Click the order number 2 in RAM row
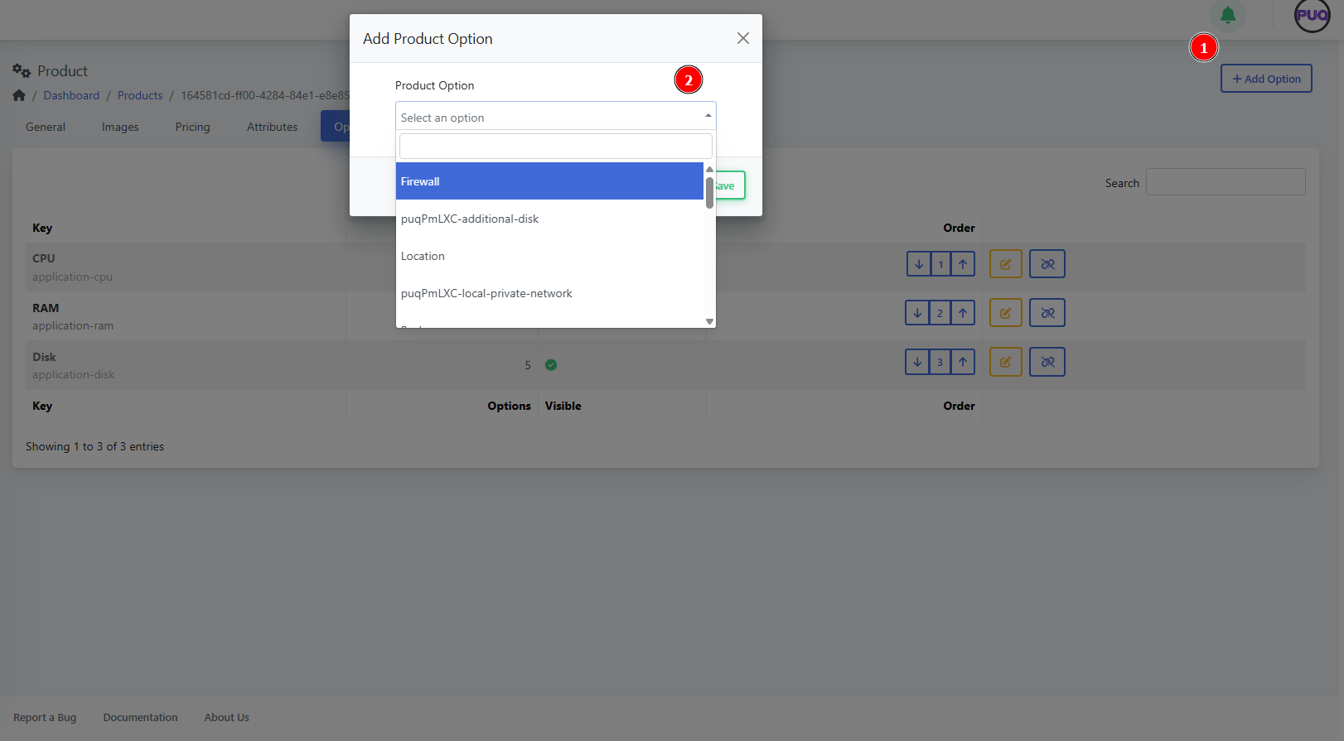The image size is (1344, 741). 940,313
